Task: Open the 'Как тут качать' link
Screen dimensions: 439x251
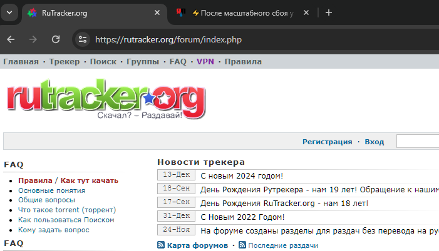Action: (x=90, y=180)
